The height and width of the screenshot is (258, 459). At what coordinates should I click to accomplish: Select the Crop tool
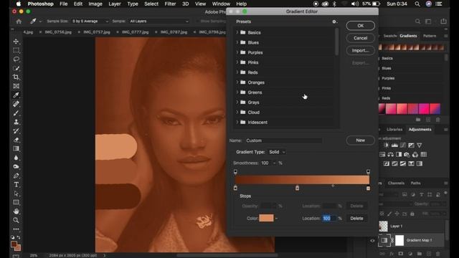16,77
